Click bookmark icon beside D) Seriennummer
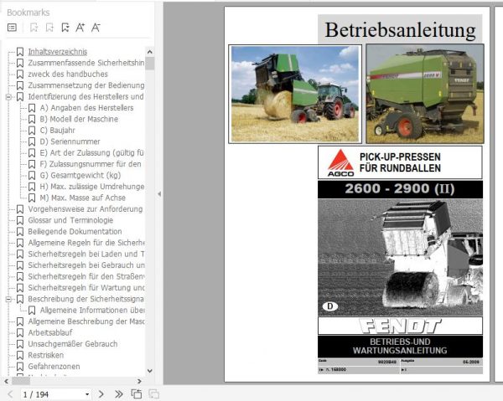 point(32,141)
